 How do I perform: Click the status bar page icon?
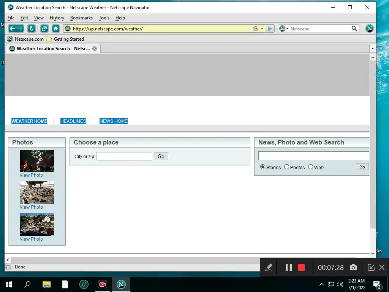pos(9,267)
